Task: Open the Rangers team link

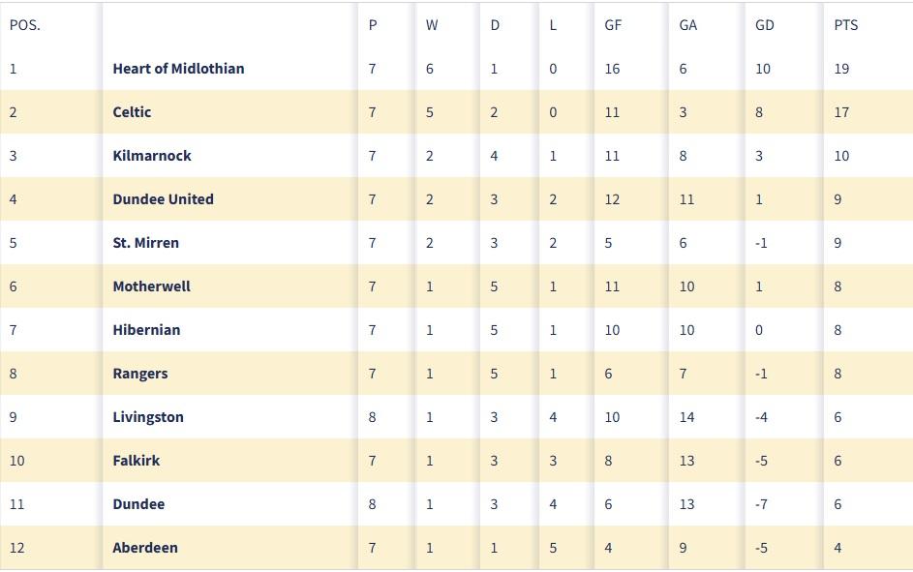Action: pyautogui.click(x=140, y=374)
